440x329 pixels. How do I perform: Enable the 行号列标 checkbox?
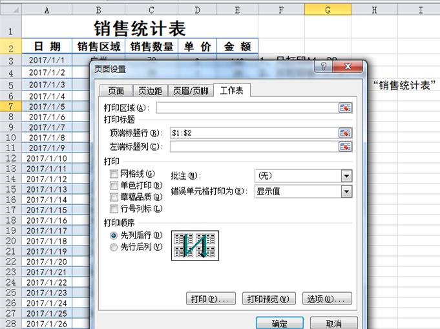(114, 209)
